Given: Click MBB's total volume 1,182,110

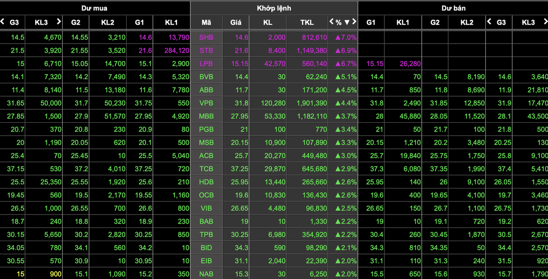Looking at the screenshot, I should pos(312,116).
